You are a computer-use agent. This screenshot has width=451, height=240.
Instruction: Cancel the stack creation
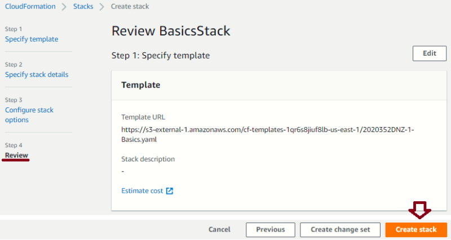219,229
